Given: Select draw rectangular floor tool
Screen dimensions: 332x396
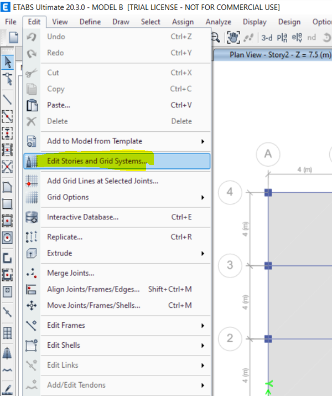Looking at the screenshot, I should 7,204.
